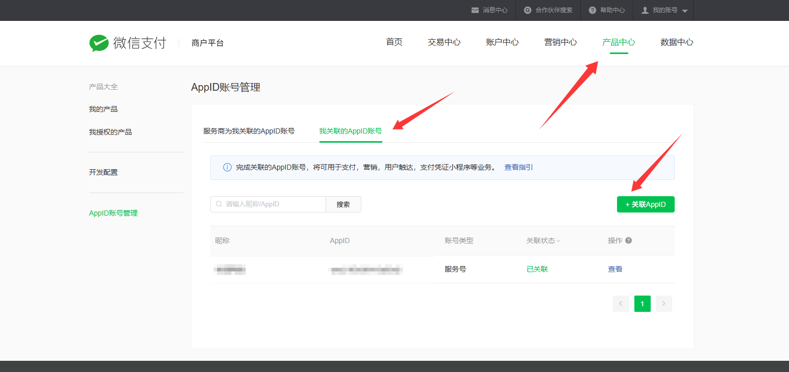Expand the 我的账号 dropdown arrow
The width and height of the screenshot is (789, 372).
[x=684, y=10]
